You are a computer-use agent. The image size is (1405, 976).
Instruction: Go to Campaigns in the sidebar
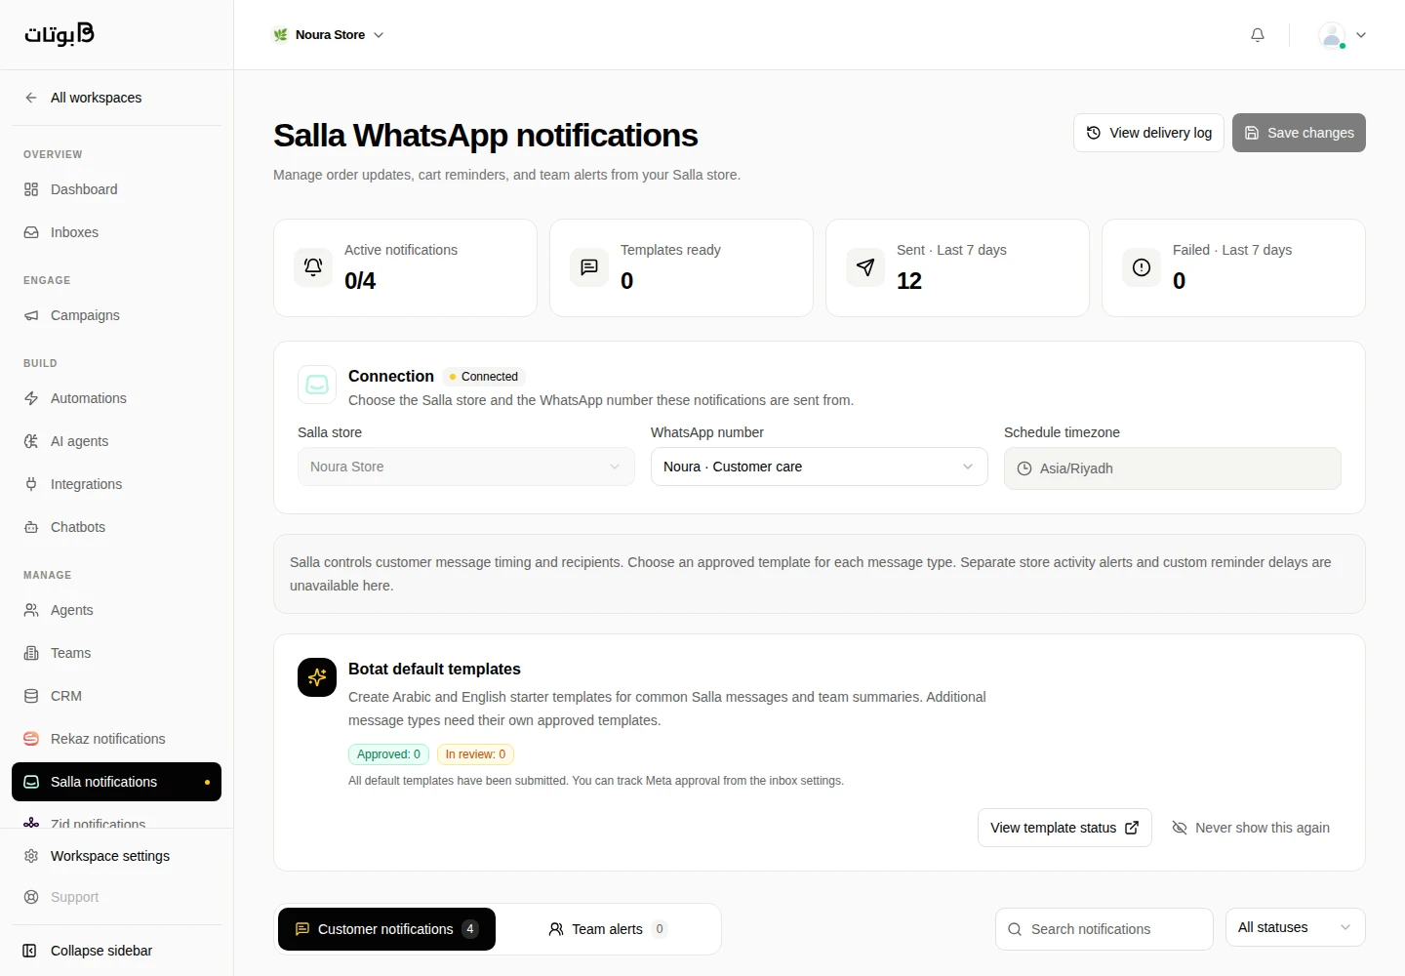coord(116,315)
